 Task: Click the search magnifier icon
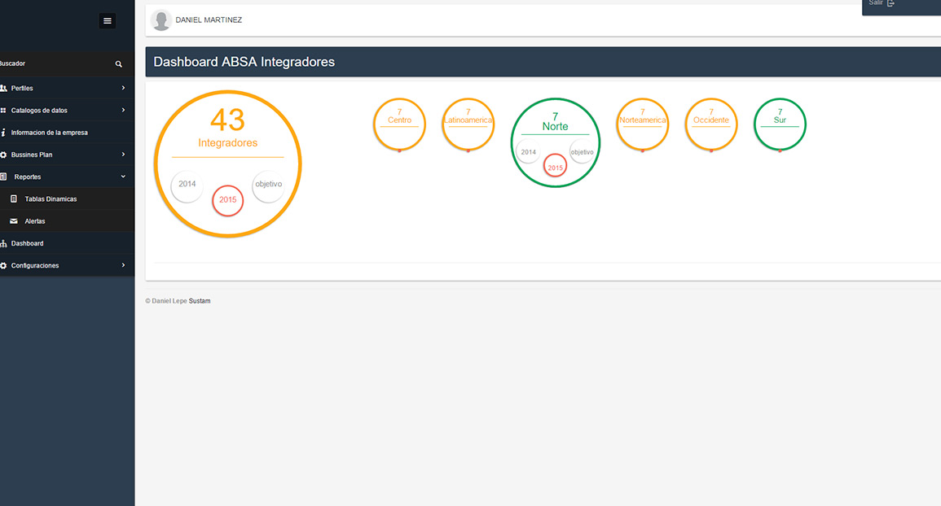119,63
